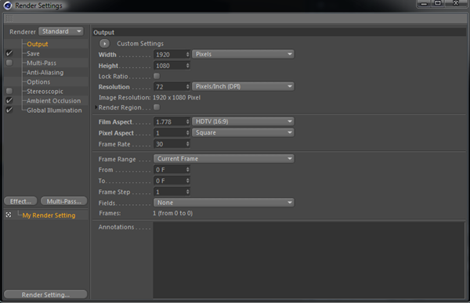Enable the Stereoscopic checkbox
Viewport: 470px width, 303px height.
click(x=9, y=91)
